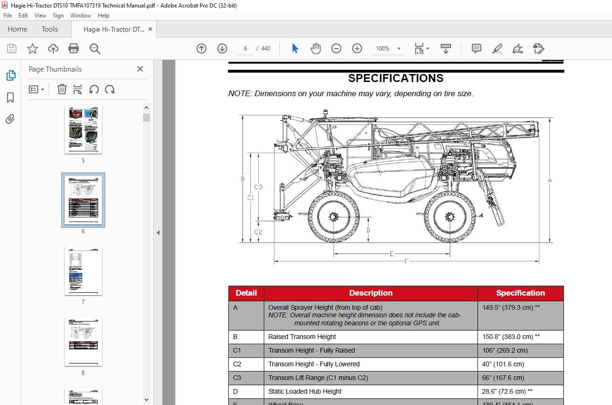
Task: Switch to the Home tab
Action: [x=17, y=29]
